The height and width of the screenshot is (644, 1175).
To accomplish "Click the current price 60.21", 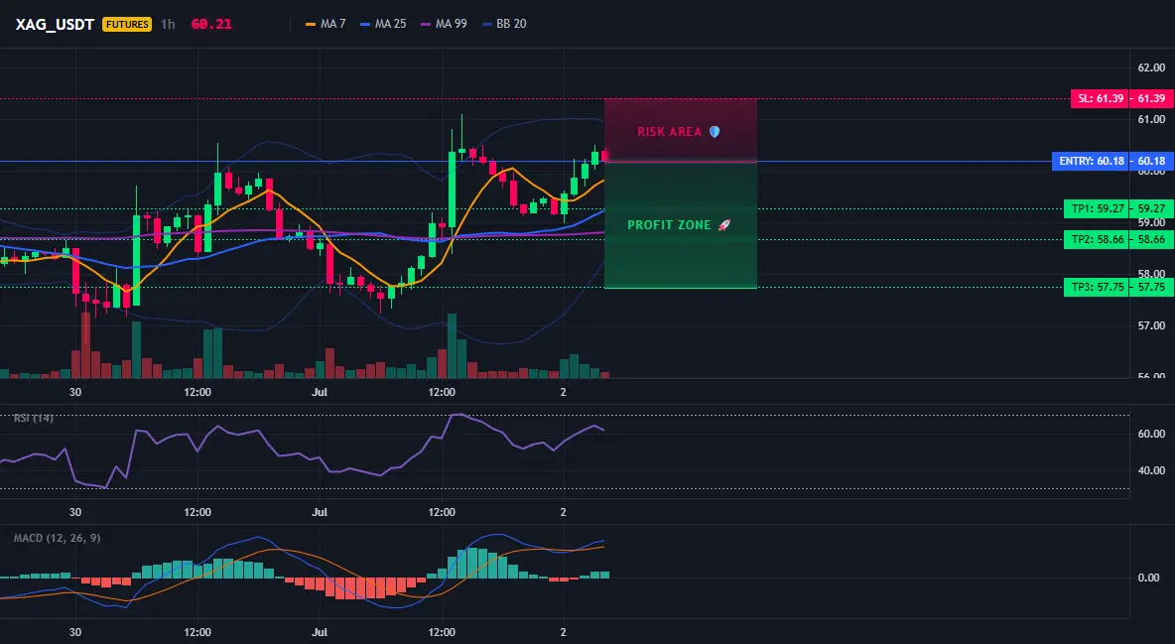I will point(211,24).
